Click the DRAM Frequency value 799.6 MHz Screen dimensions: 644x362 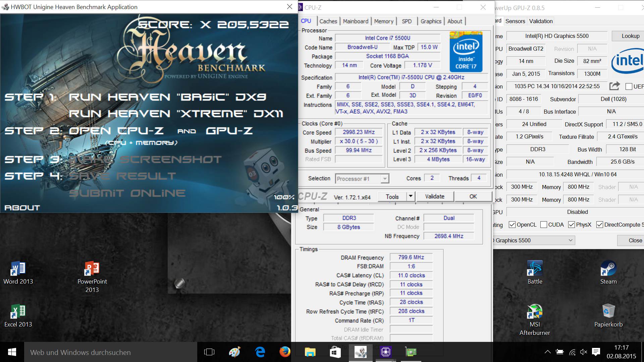pos(411,257)
